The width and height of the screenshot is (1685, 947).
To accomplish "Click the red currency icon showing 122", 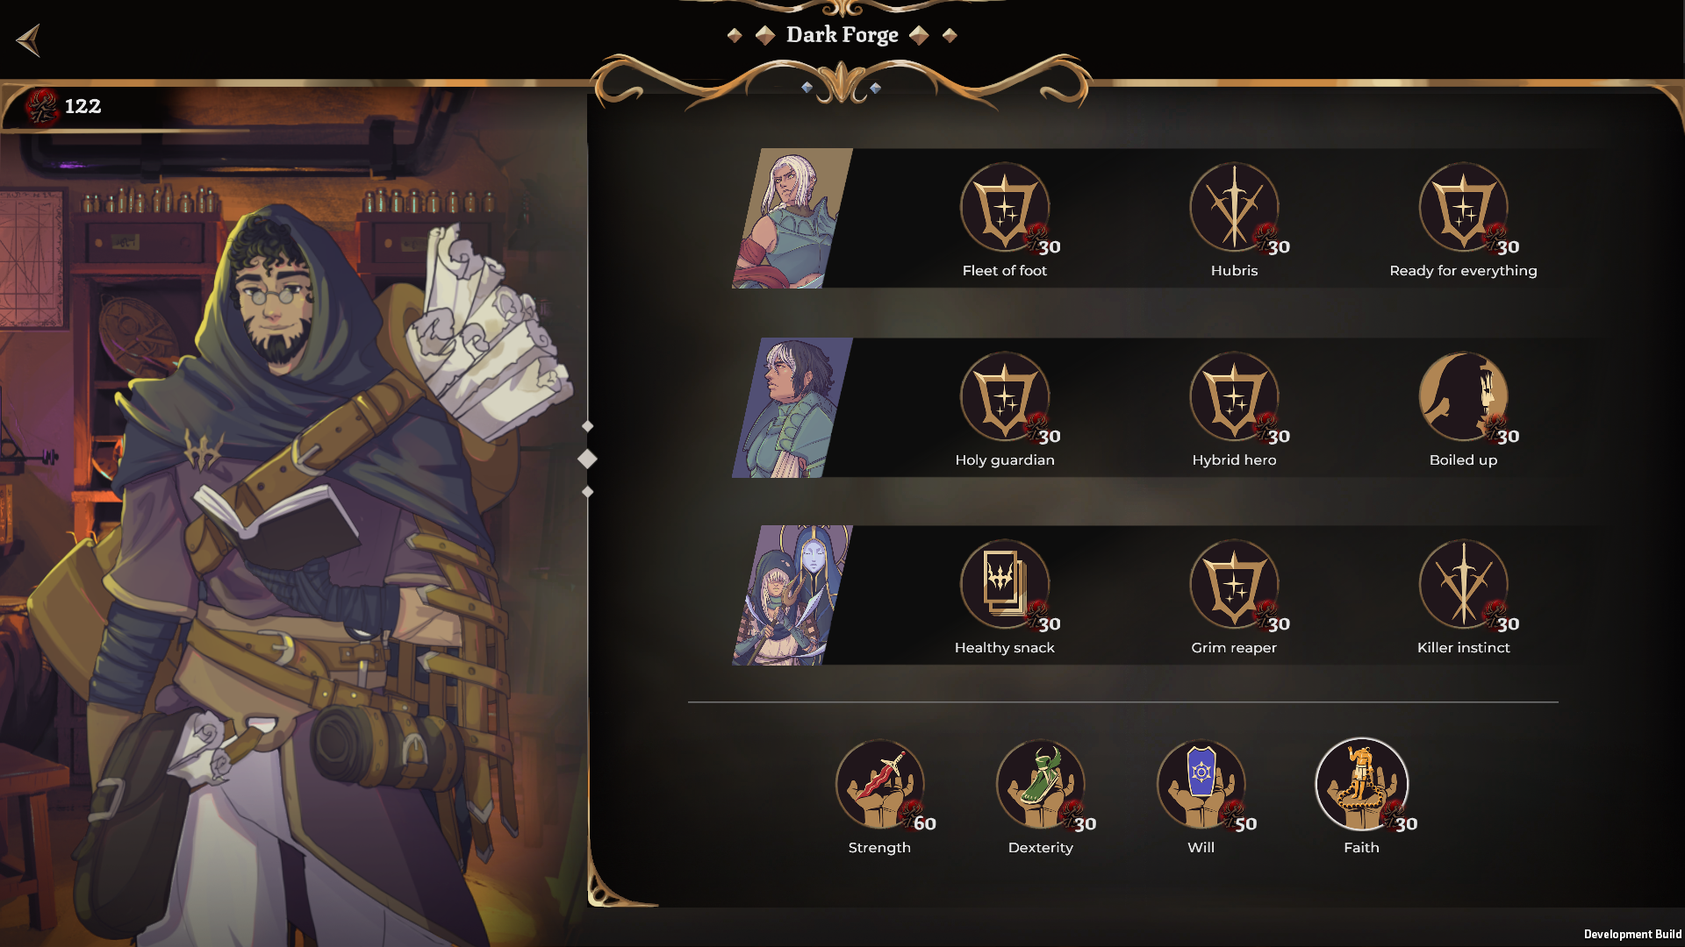I will 40,107.
